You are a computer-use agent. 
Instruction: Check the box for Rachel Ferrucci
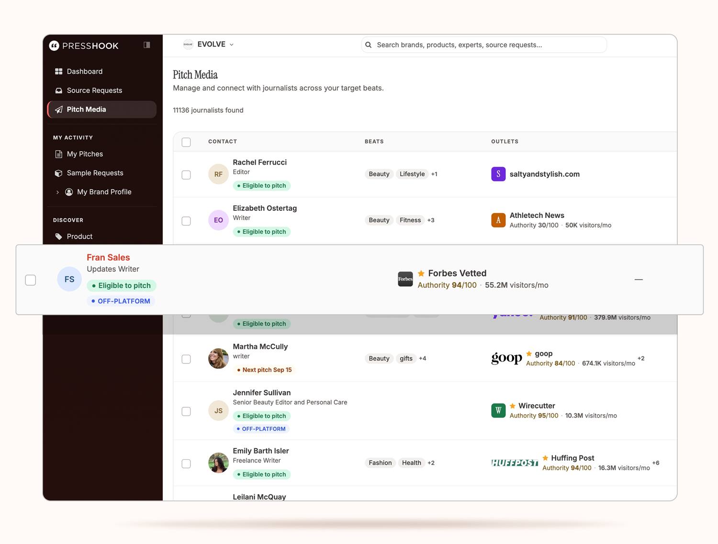click(x=186, y=175)
